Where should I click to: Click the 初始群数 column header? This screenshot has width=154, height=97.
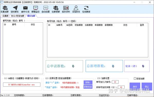tap(79, 25)
